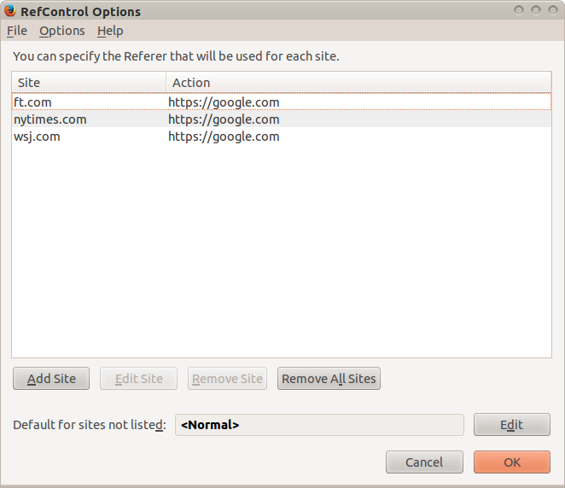Confirm settings with OK button
This screenshot has height=488, width=565.
point(512,462)
